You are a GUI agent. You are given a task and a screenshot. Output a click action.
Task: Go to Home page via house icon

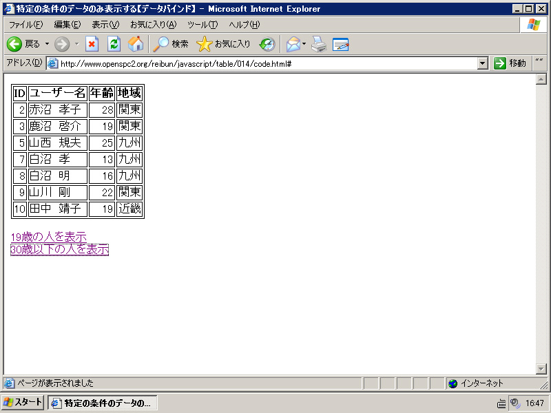(136, 44)
